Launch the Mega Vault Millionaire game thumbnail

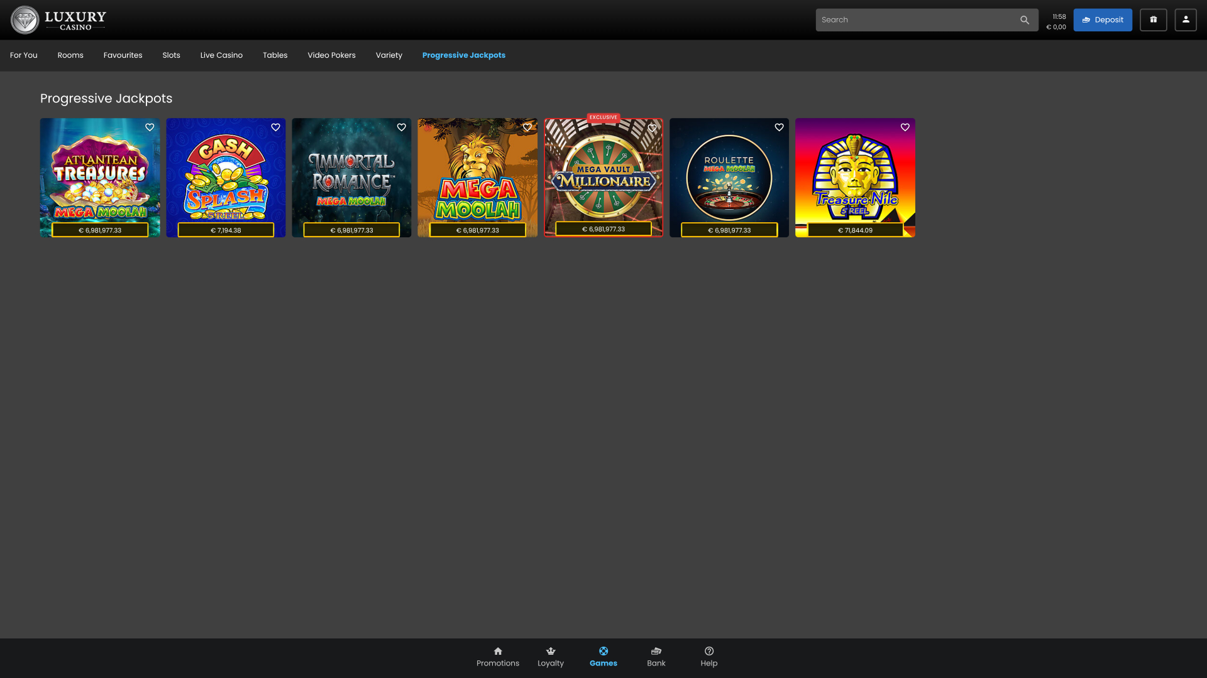pyautogui.click(x=603, y=179)
